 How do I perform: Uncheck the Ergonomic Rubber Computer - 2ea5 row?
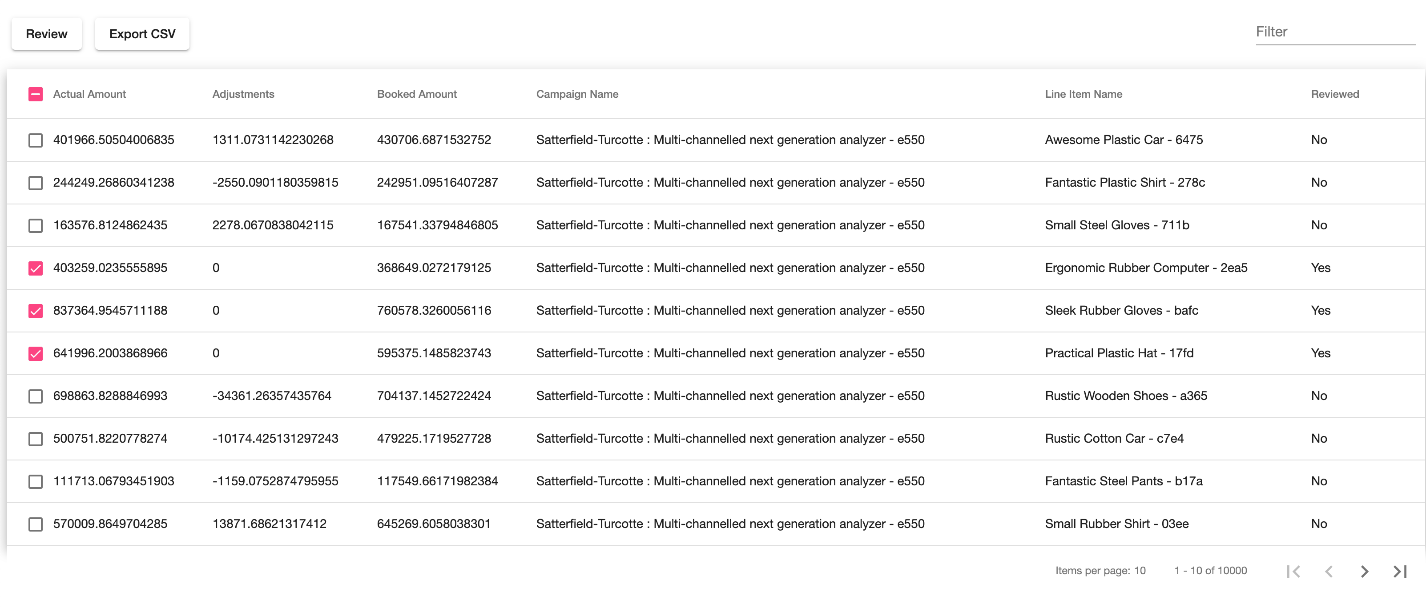click(x=36, y=268)
